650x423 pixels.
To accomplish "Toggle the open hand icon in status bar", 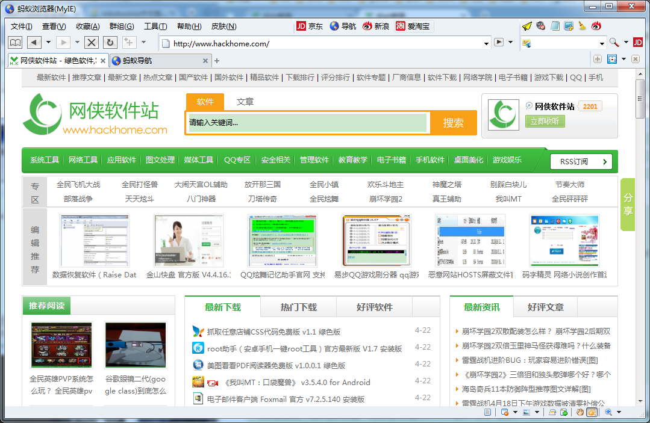I will [580, 412].
